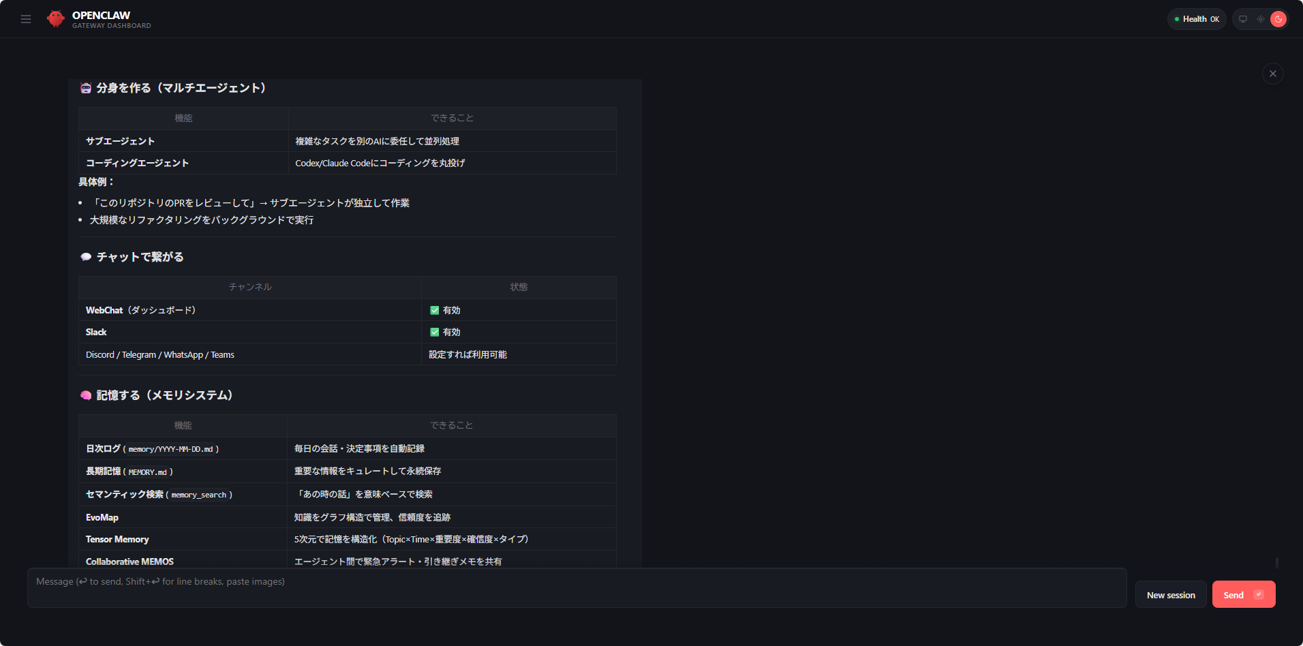Click the enter-key icon inside Send button

pyautogui.click(x=1259, y=595)
